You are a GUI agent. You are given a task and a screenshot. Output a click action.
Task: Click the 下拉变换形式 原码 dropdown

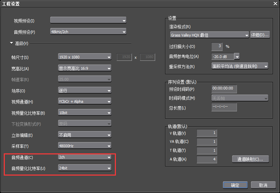pyautogui.click(x=85, y=124)
